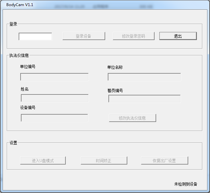Viewport: 210px width, 193px height.
Task: Click the 设置 group box heading
Action: coord(13,143)
